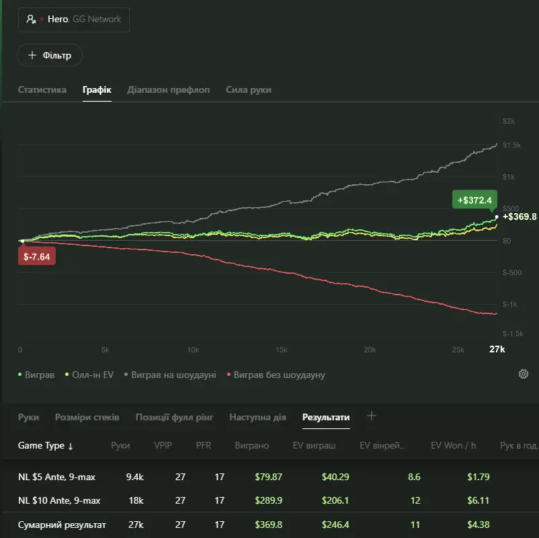The width and height of the screenshot is (539, 538).
Task: Open the Діапазон префлоп tab
Action: pyautogui.click(x=168, y=90)
